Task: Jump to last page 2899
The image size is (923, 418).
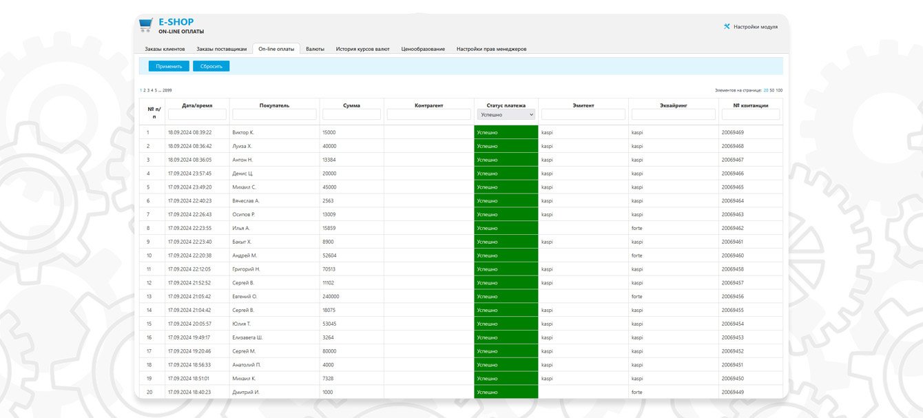Action: point(167,90)
